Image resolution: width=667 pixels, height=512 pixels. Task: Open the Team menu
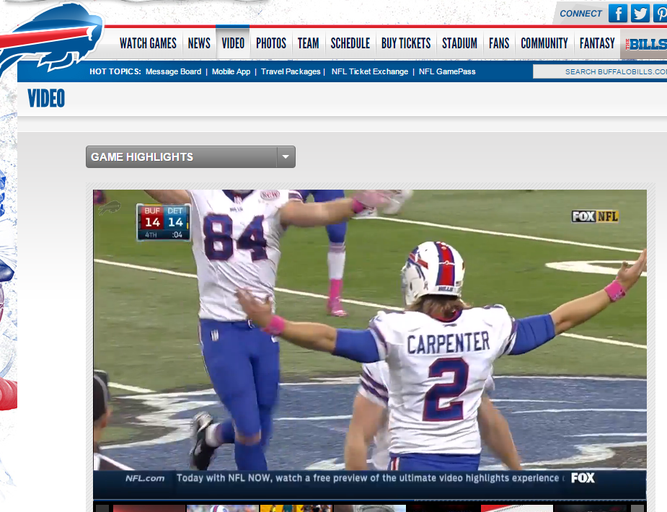pyautogui.click(x=309, y=43)
